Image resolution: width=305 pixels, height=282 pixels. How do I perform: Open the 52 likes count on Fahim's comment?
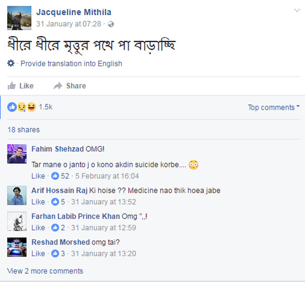pyautogui.click(x=60, y=176)
